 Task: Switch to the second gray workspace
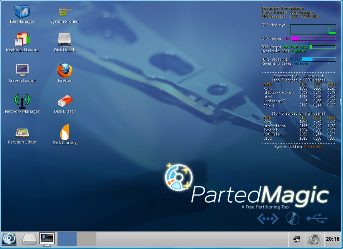[x=87, y=239]
